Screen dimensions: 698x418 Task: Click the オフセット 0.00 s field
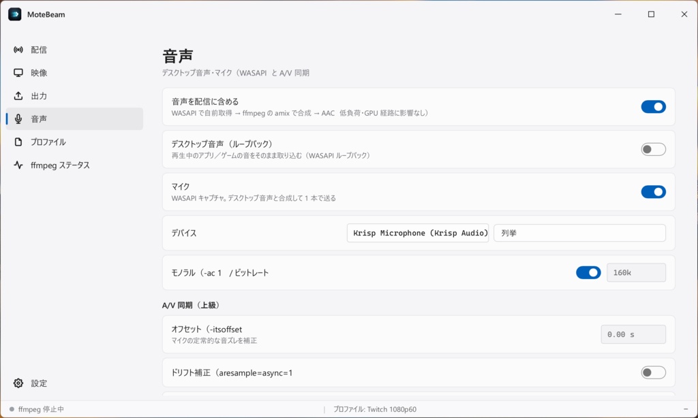pos(633,334)
